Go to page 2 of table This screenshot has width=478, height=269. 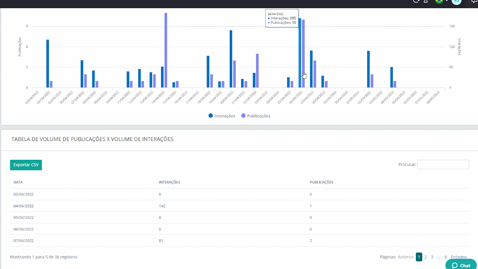coord(425,257)
